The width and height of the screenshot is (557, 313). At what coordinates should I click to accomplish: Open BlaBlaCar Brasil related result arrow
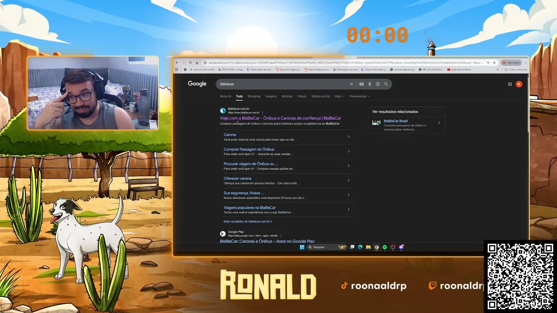tap(439, 123)
